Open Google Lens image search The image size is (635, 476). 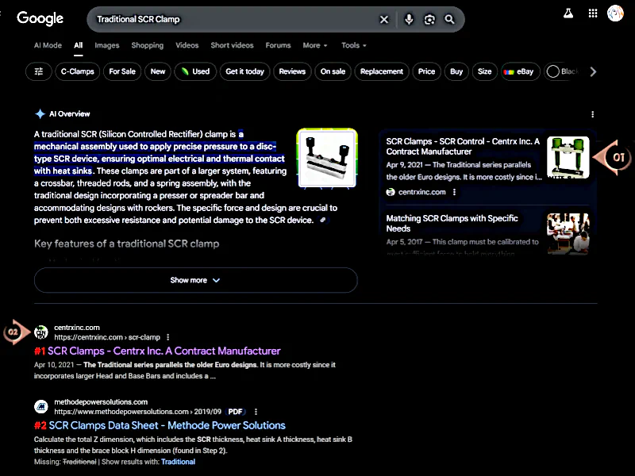(429, 19)
